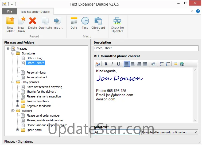Image resolution: width=202 pixels, height=145 pixels.
Task: Collapse the Ebay phrases folder
Action: [x=13, y=82]
